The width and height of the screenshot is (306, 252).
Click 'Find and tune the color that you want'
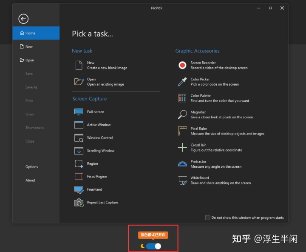[220, 101]
